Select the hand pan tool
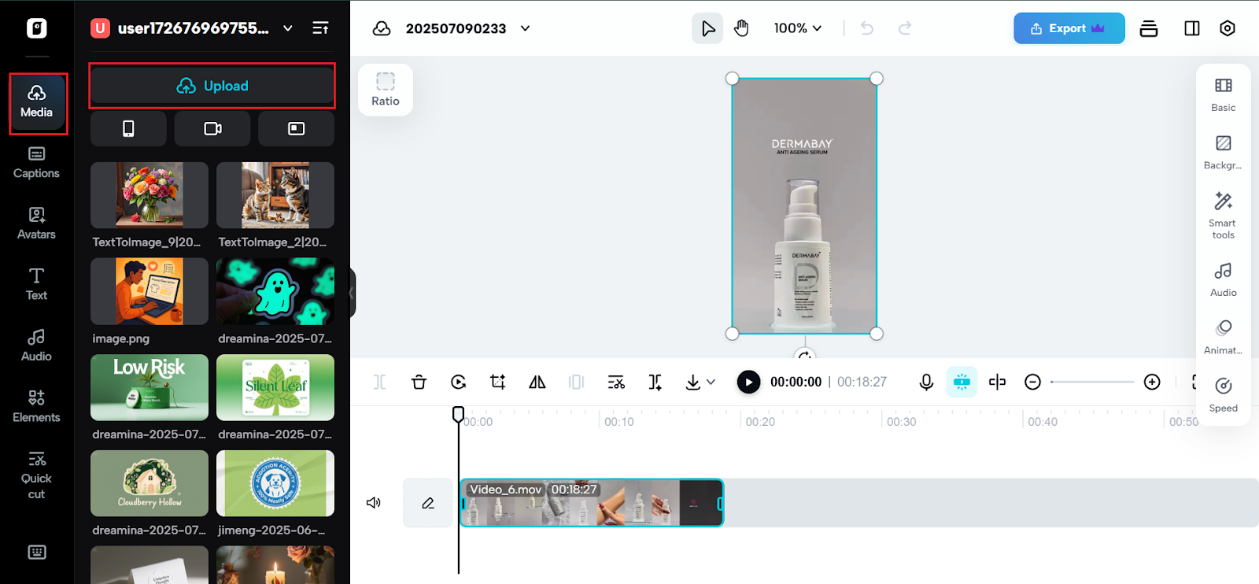 click(x=741, y=28)
